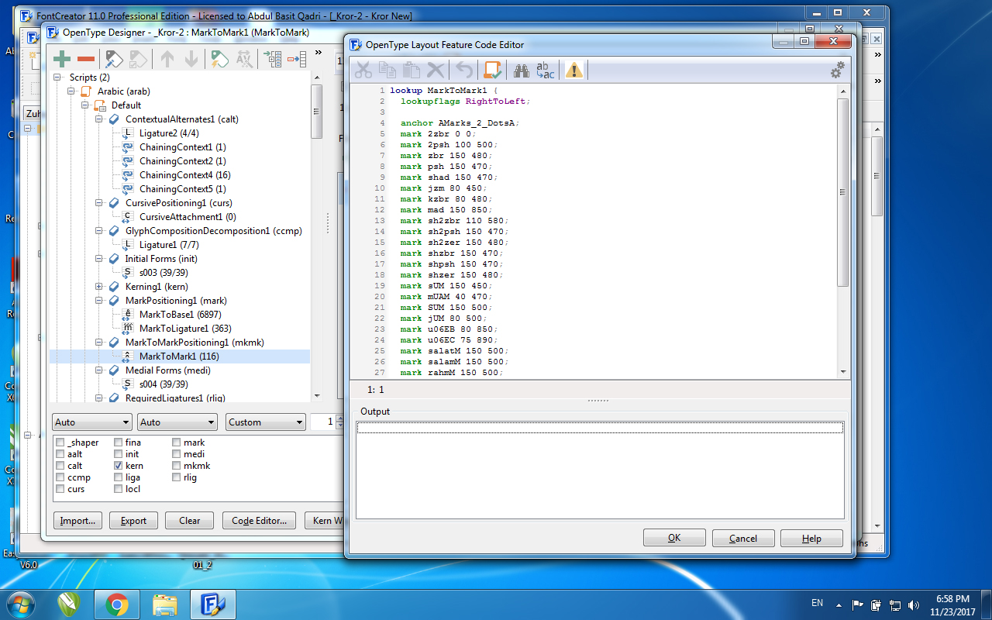This screenshot has height=620, width=992.
Task: Click the compile script checkmark icon
Action: pos(492,71)
